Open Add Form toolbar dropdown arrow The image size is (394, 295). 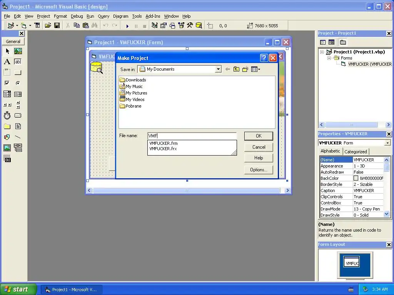pyautogui.click(x=30, y=26)
